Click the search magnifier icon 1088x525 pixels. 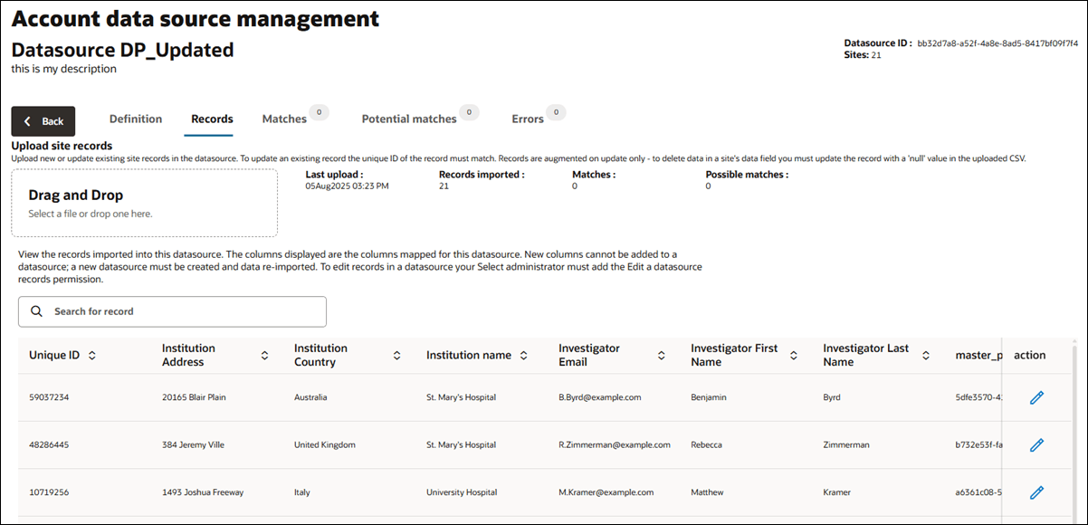pos(37,310)
